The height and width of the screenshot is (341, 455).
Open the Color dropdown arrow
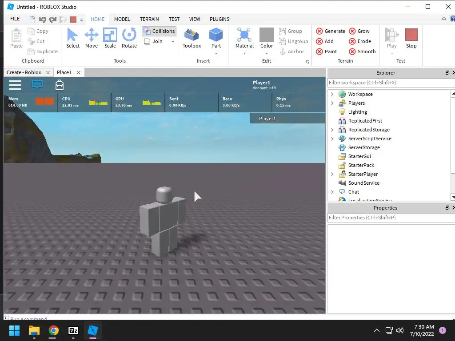267,53
